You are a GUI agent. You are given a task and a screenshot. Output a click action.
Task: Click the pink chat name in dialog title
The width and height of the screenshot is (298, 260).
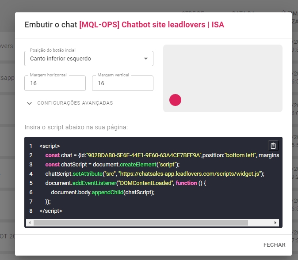tap(152, 25)
